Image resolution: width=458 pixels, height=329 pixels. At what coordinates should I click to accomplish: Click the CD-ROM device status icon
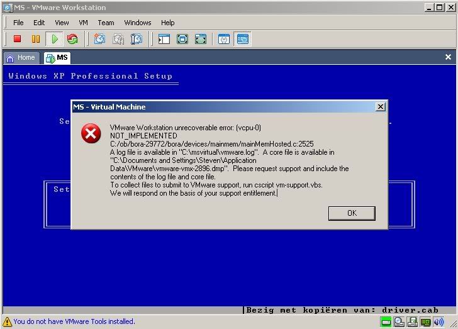pos(399,322)
